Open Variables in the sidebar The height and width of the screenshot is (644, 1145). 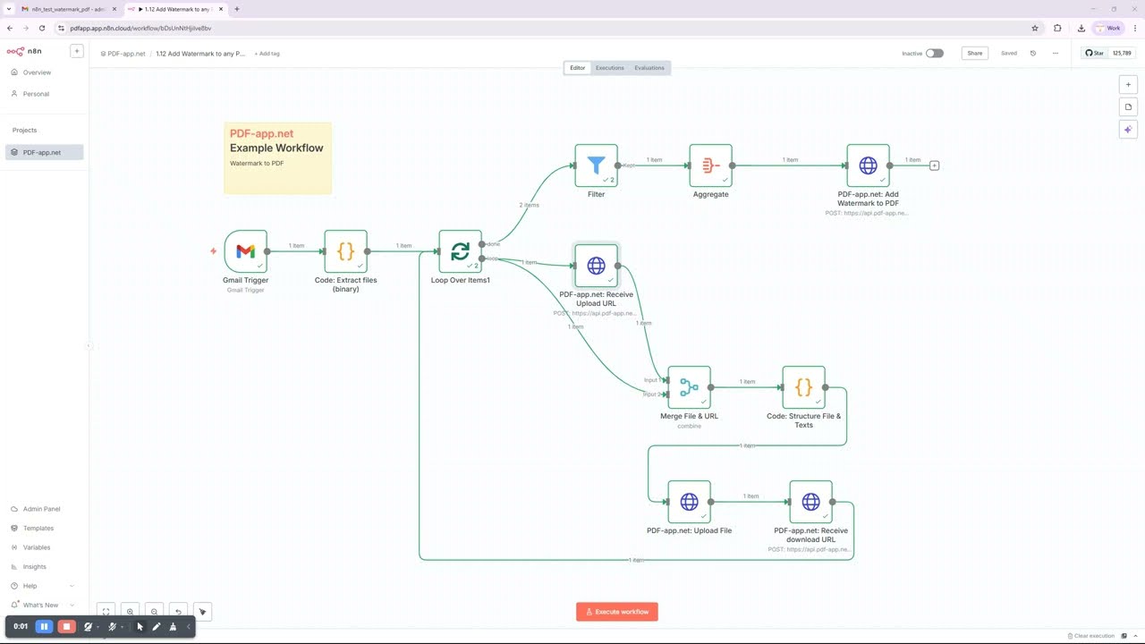click(42, 547)
